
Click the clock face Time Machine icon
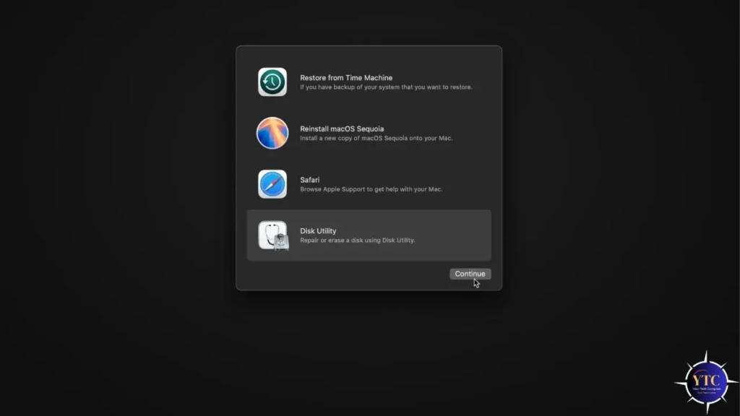tap(272, 82)
